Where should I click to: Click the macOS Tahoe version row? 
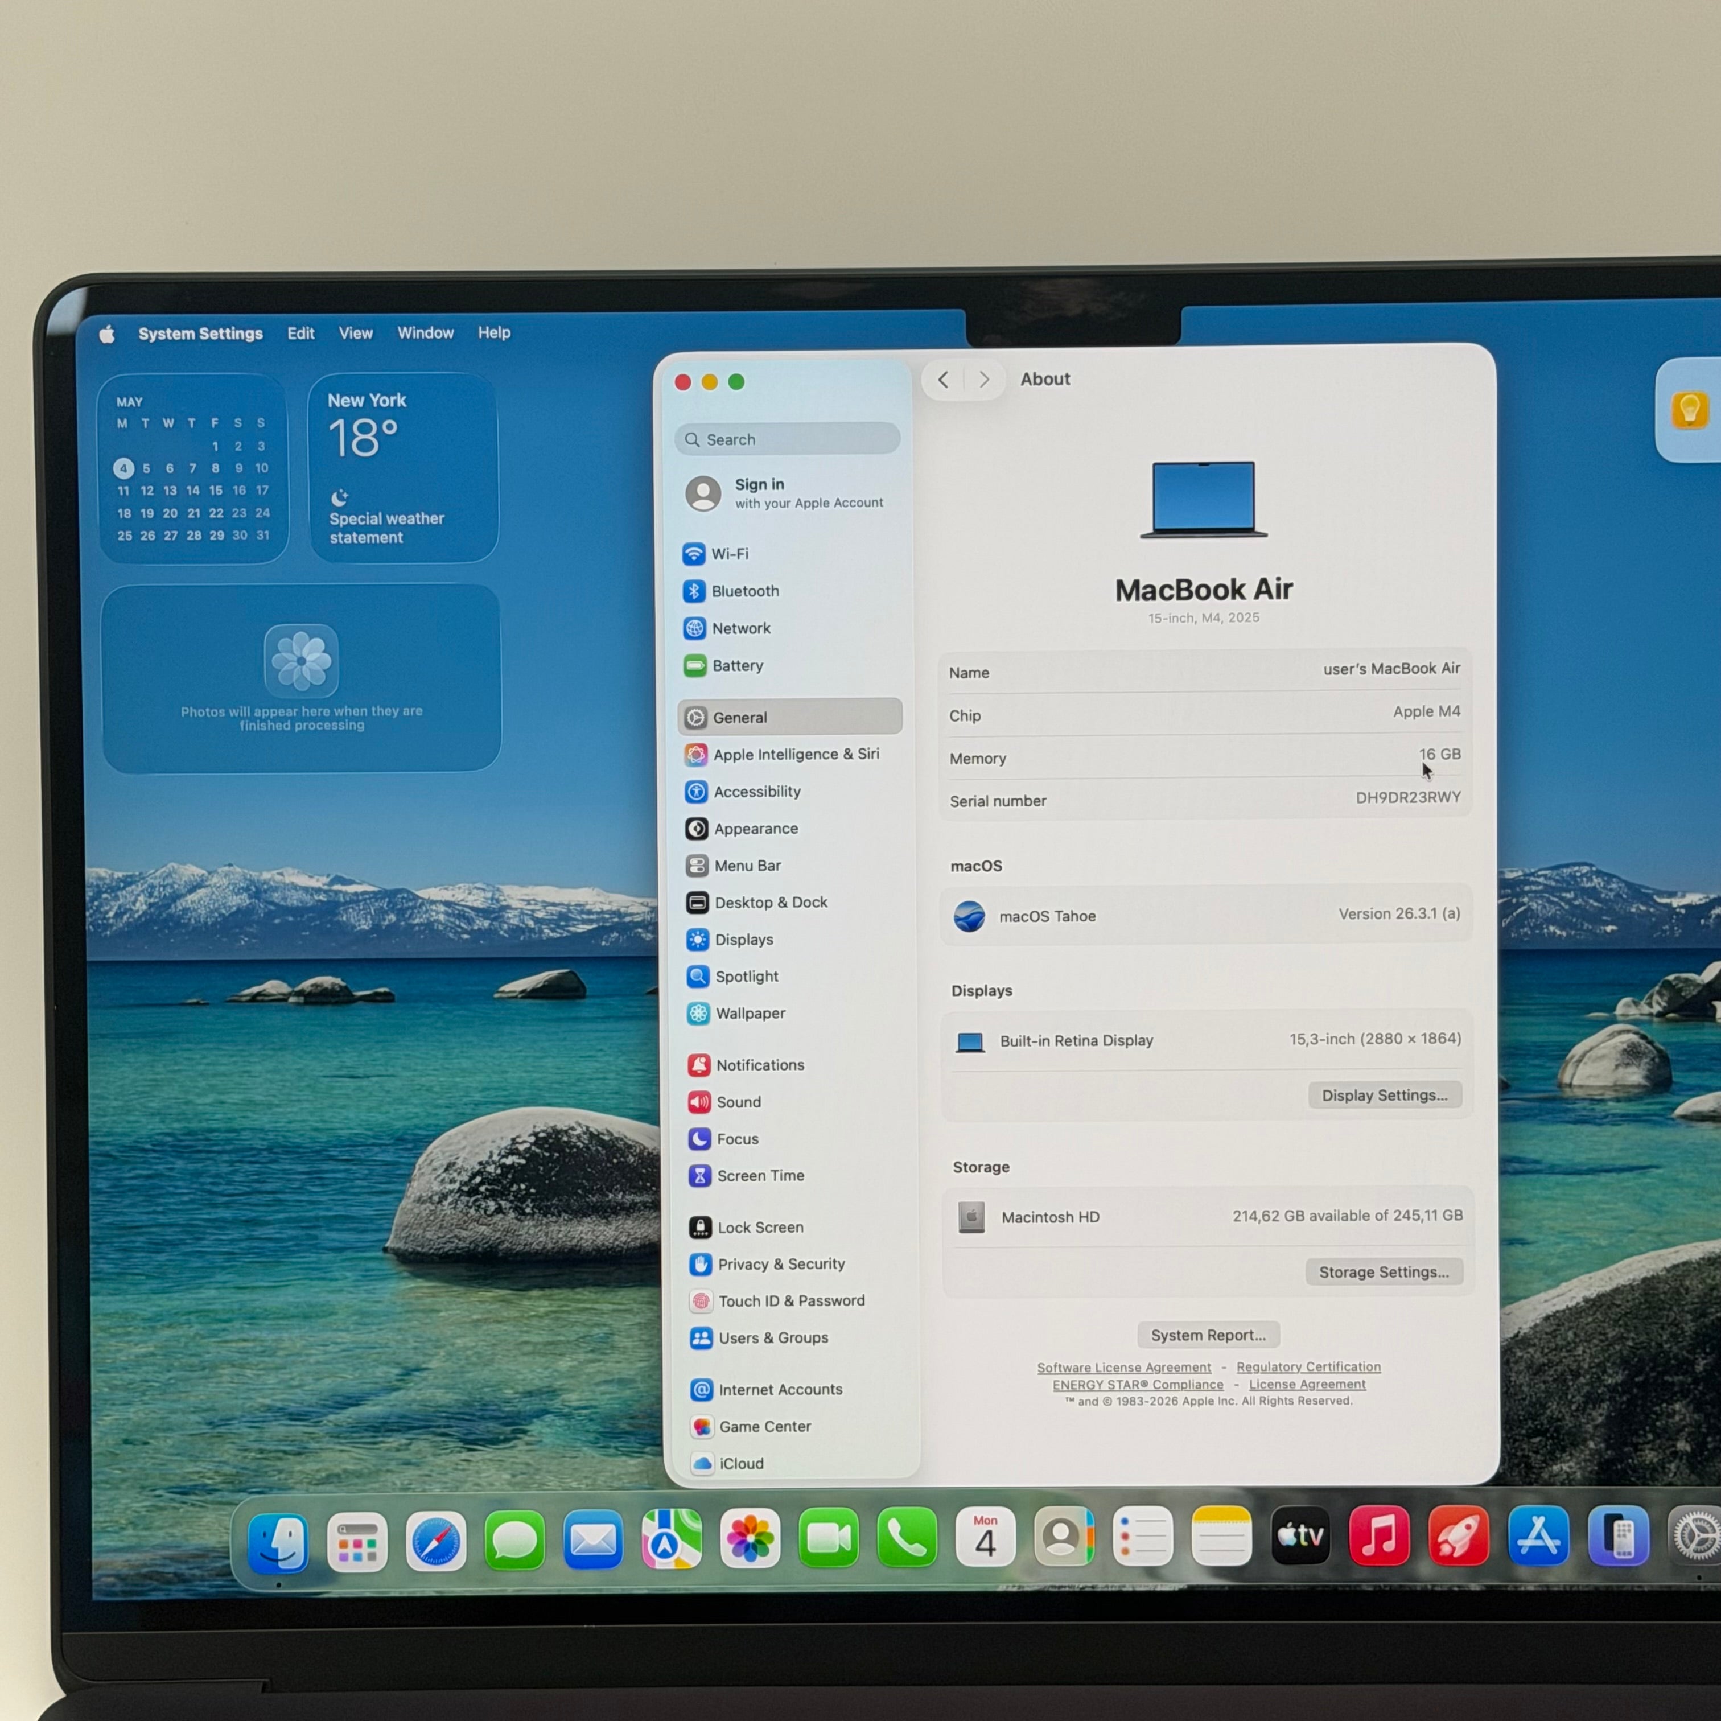1206,916
